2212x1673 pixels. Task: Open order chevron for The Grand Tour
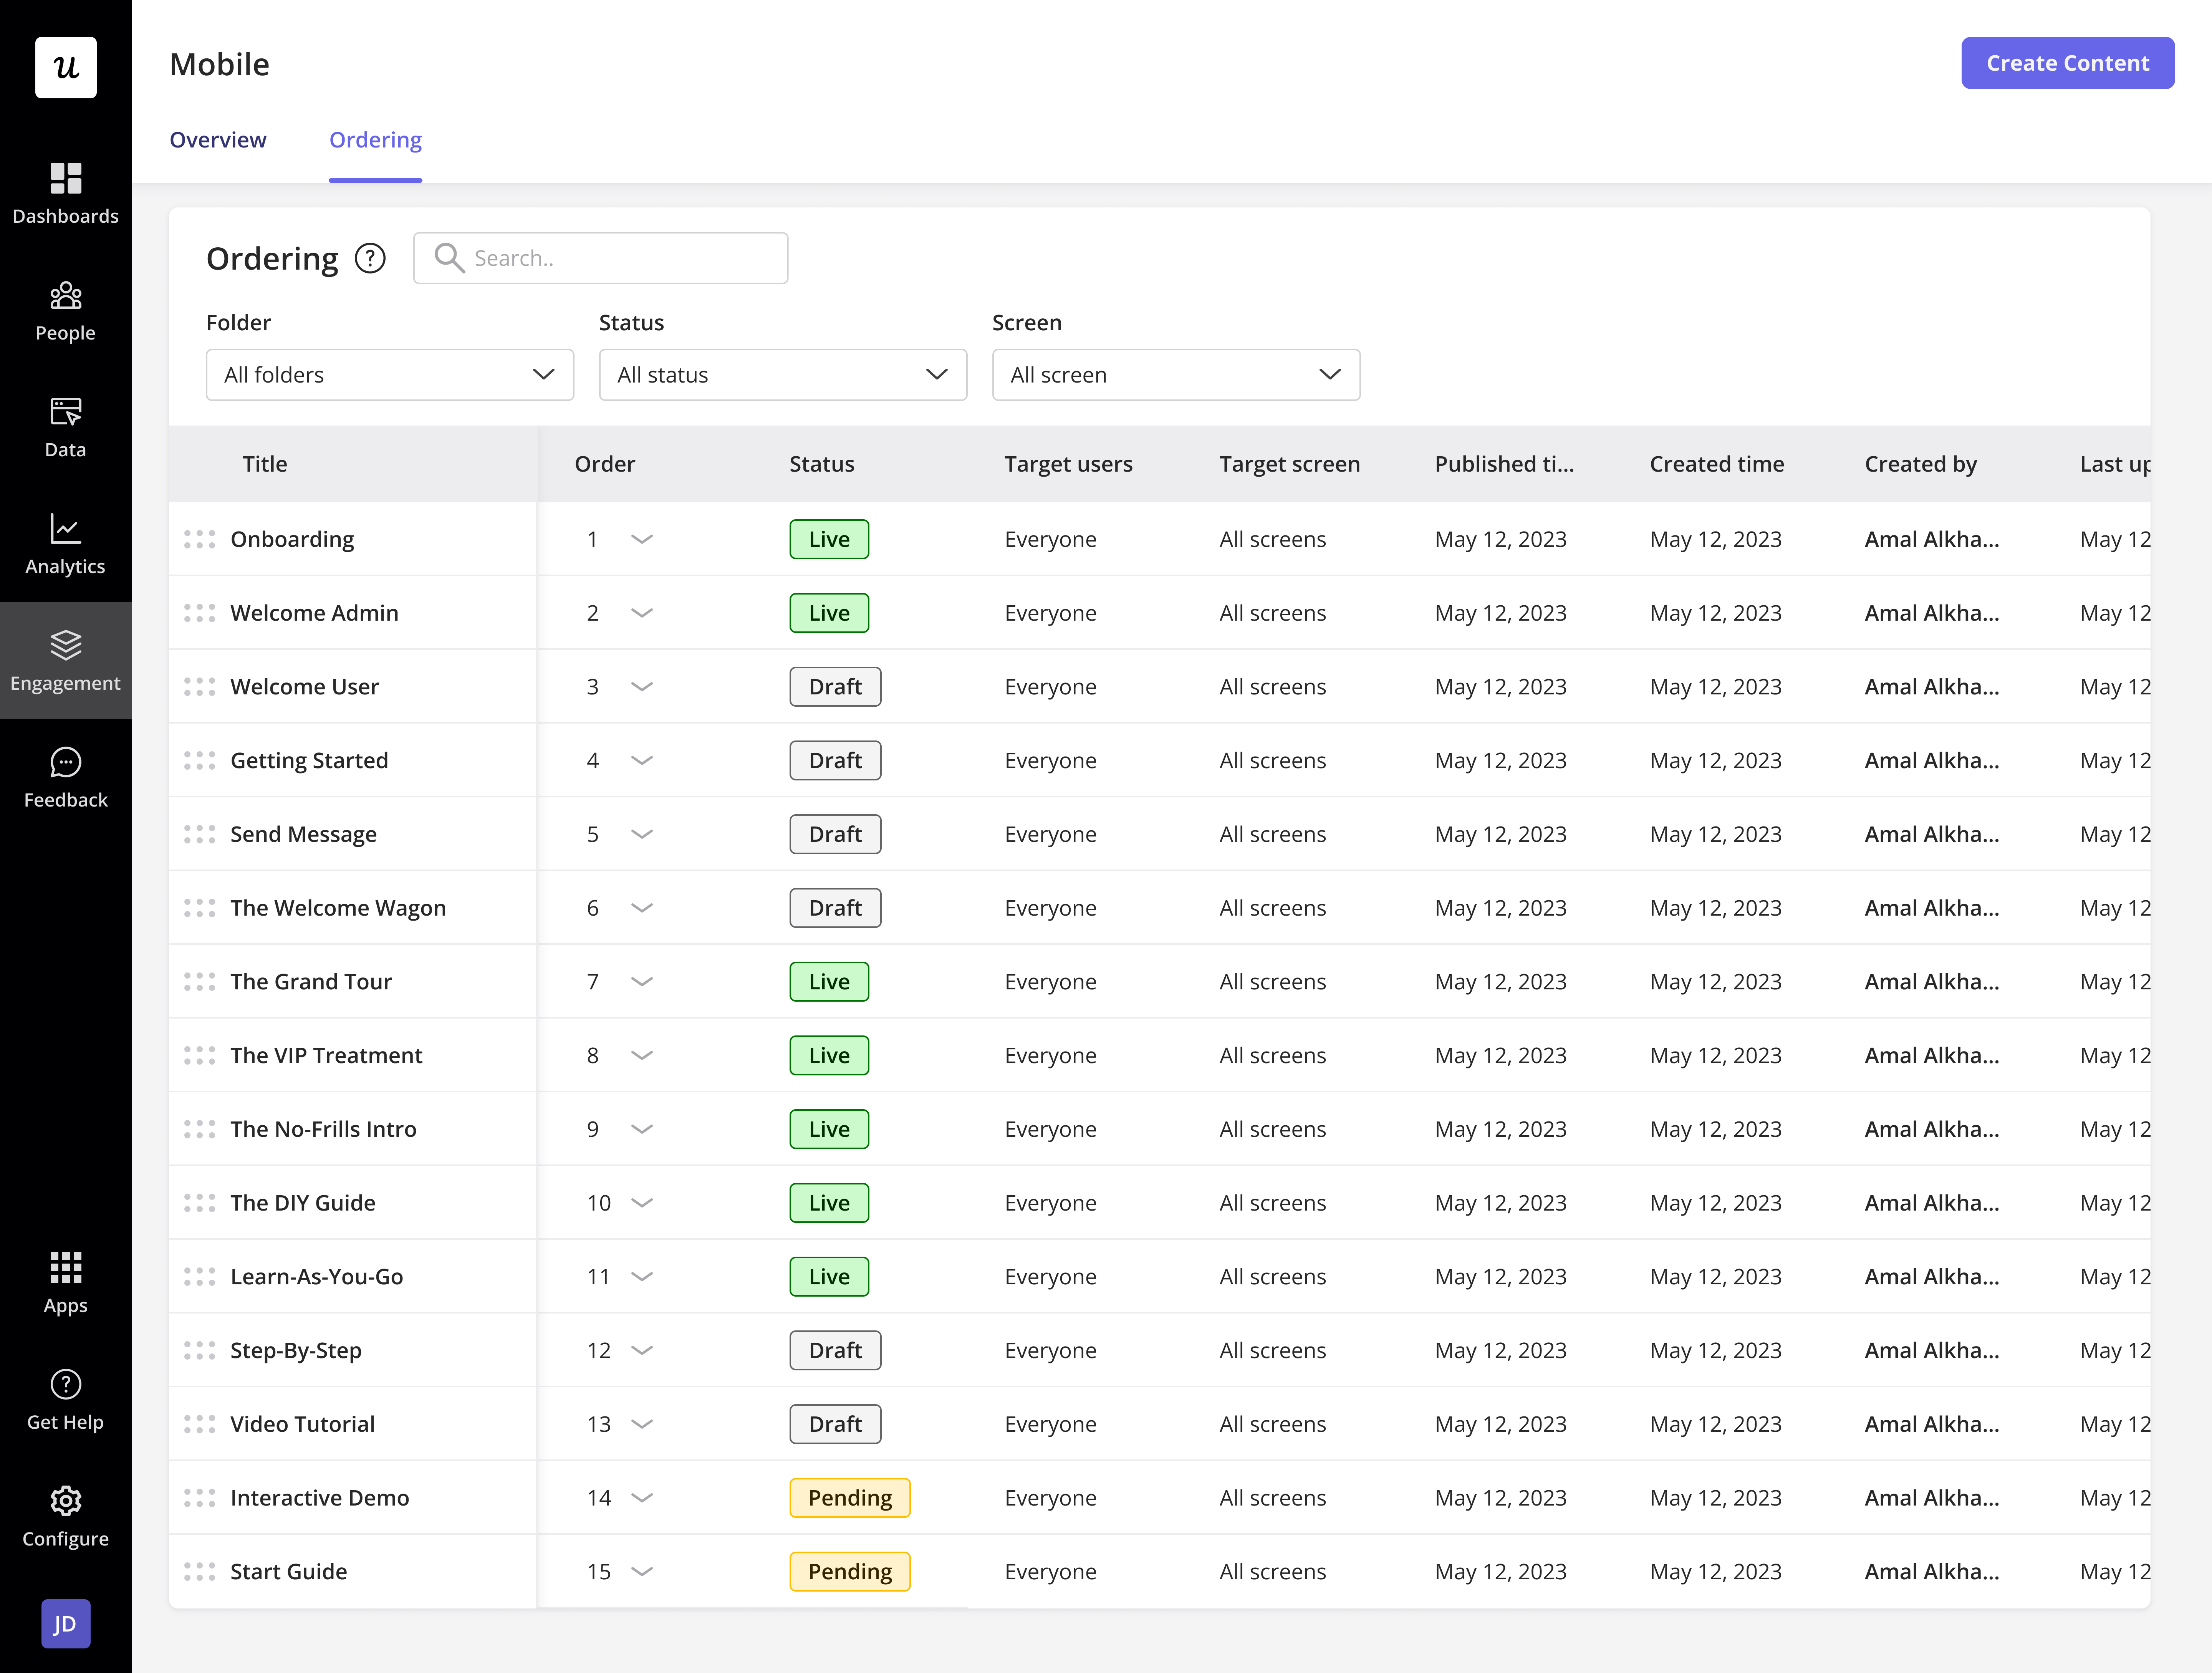point(642,982)
